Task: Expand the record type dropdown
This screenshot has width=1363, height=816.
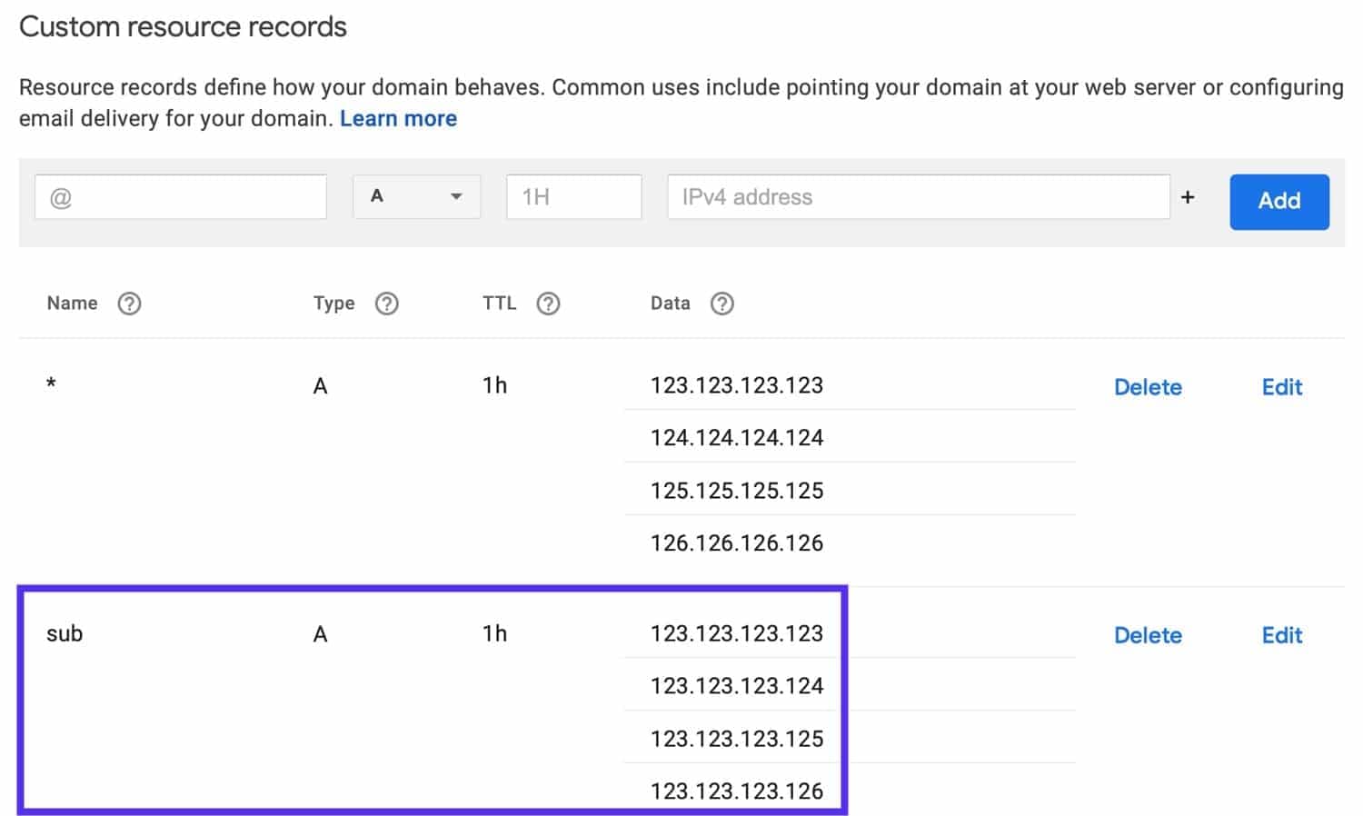Action: [x=416, y=196]
